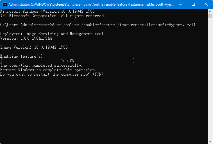This screenshot has width=213, height=144.
Task: Click 'Deployment Image Servicing and Management tool' text
Action: (52, 34)
